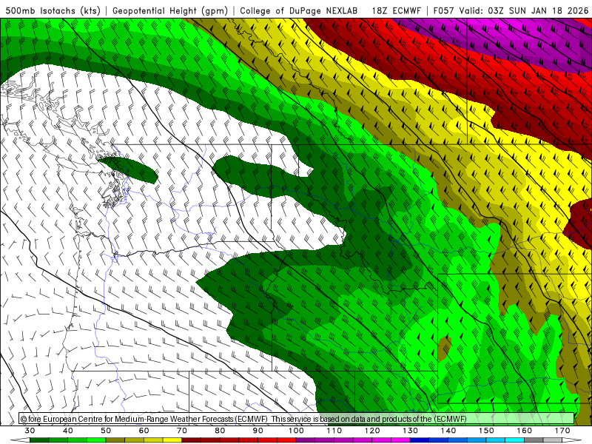The image size is (592, 444).
Task: Click the ECMWF copyright notice banner
Action: pos(297,419)
